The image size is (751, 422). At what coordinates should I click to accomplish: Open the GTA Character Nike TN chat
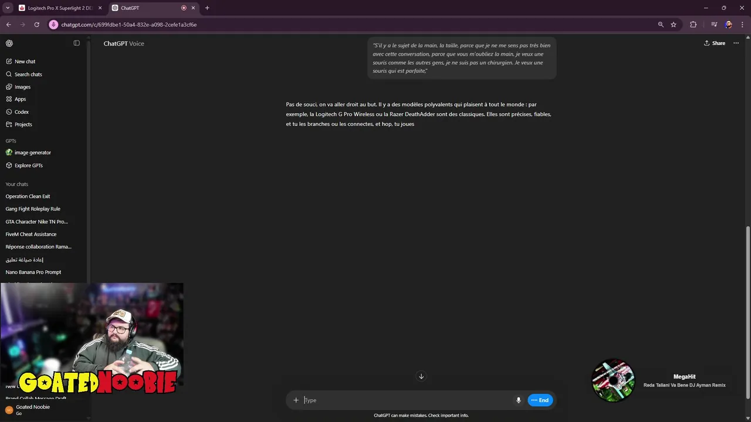[x=36, y=222]
